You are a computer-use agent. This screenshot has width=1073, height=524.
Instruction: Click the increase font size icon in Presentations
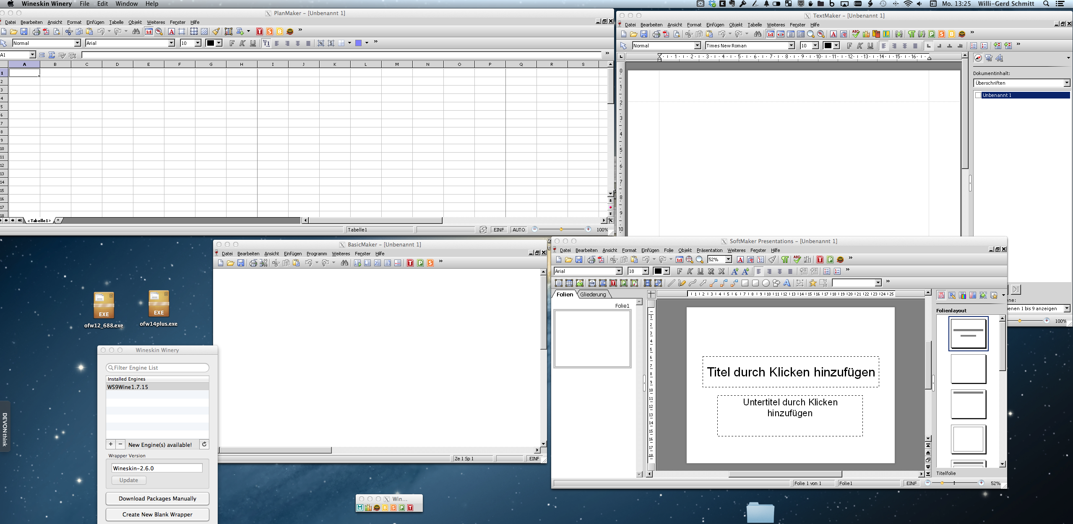pos(734,271)
